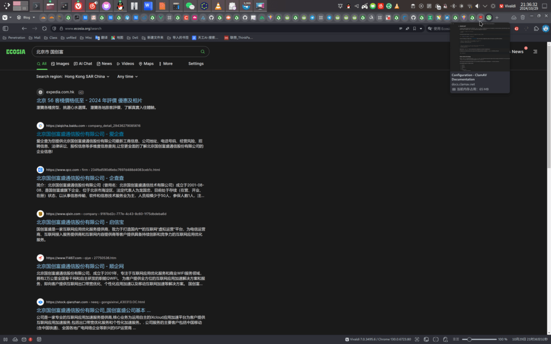This screenshot has height=344, width=551.
Task: Open the reader view icon
Action: [x=400, y=28]
